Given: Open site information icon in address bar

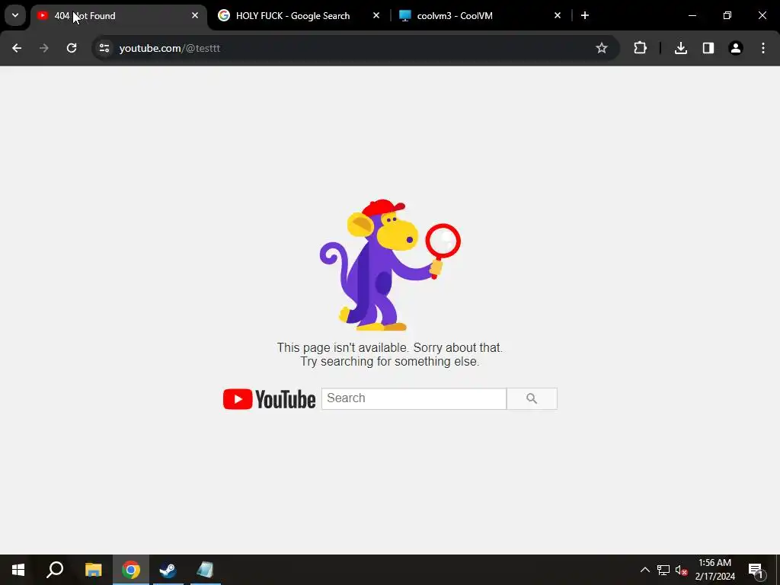Looking at the screenshot, I should [x=104, y=48].
